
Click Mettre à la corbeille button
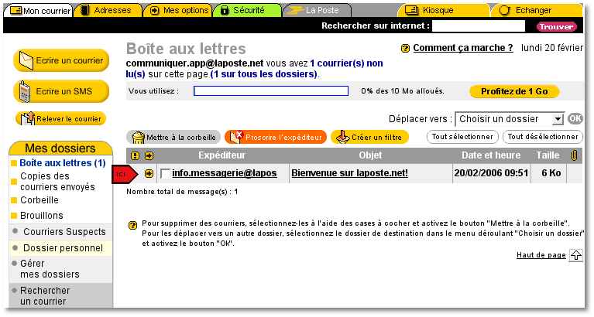coord(174,138)
